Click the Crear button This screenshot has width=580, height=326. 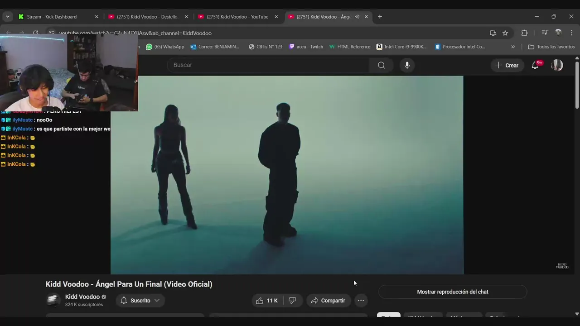point(507,65)
